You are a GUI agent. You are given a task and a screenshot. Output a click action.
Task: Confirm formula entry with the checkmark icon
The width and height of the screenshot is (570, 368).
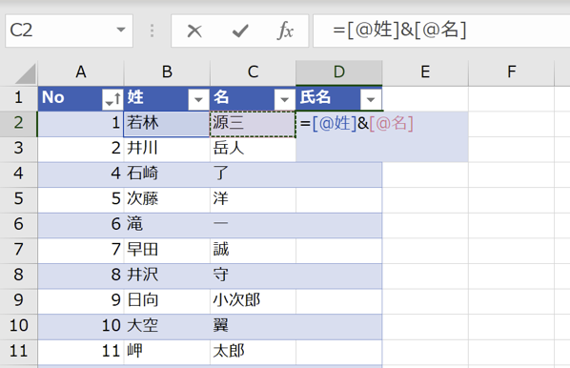coord(240,31)
